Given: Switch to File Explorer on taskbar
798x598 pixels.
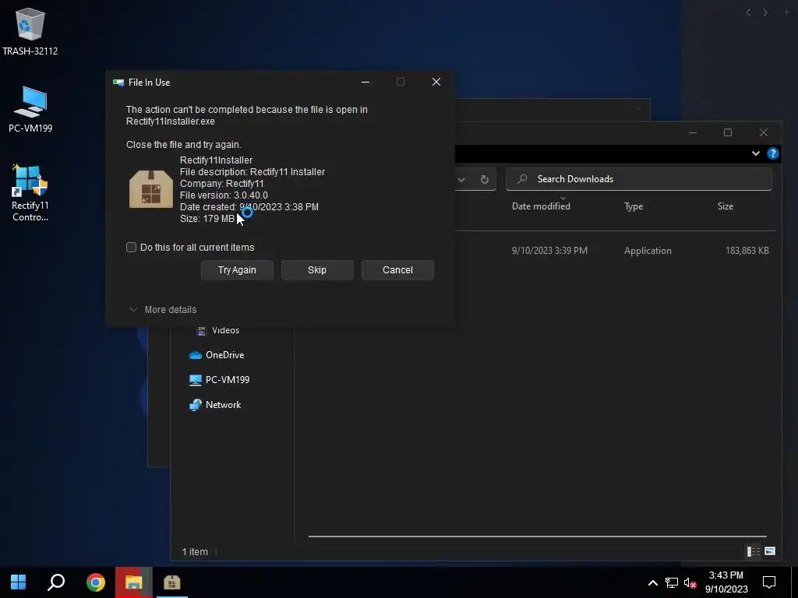Looking at the screenshot, I should 133,582.
